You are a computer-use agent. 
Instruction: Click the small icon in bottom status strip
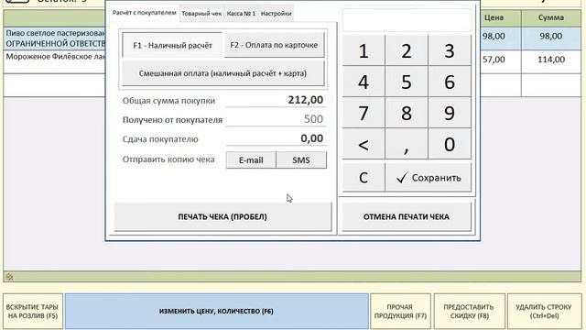pos(10,277)
